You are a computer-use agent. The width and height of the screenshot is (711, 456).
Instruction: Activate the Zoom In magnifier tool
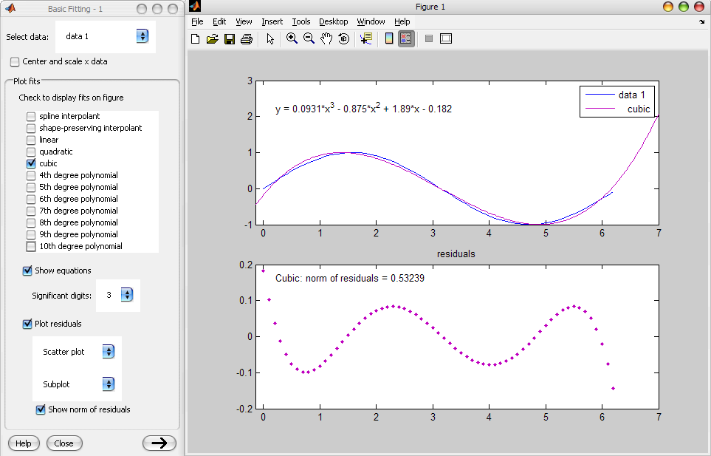(292, 39)
